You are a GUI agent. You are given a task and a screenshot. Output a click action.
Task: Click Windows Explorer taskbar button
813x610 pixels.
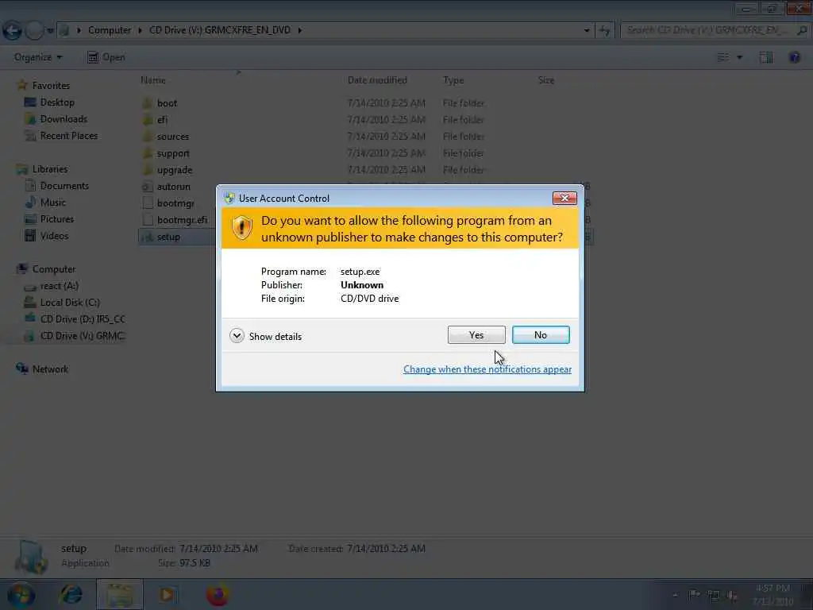119,594
